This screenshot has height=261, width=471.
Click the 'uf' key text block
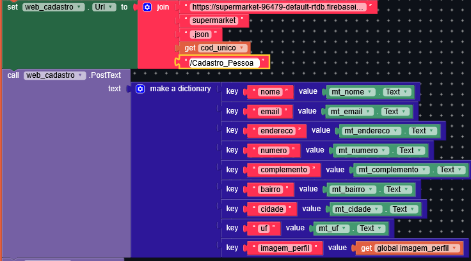point(263,228)
